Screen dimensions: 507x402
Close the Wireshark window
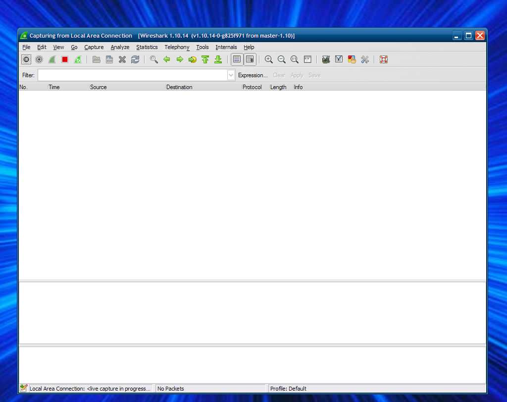pyautogui.click(x=480, y=36)
